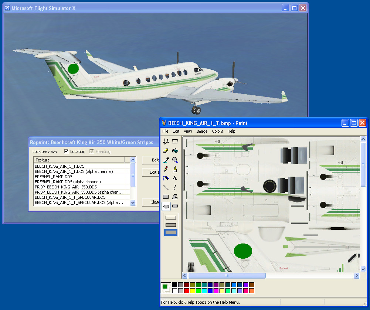The image size is (370, 310).
Task: Open the Colors menu in Paint
Action: point(217,131)
